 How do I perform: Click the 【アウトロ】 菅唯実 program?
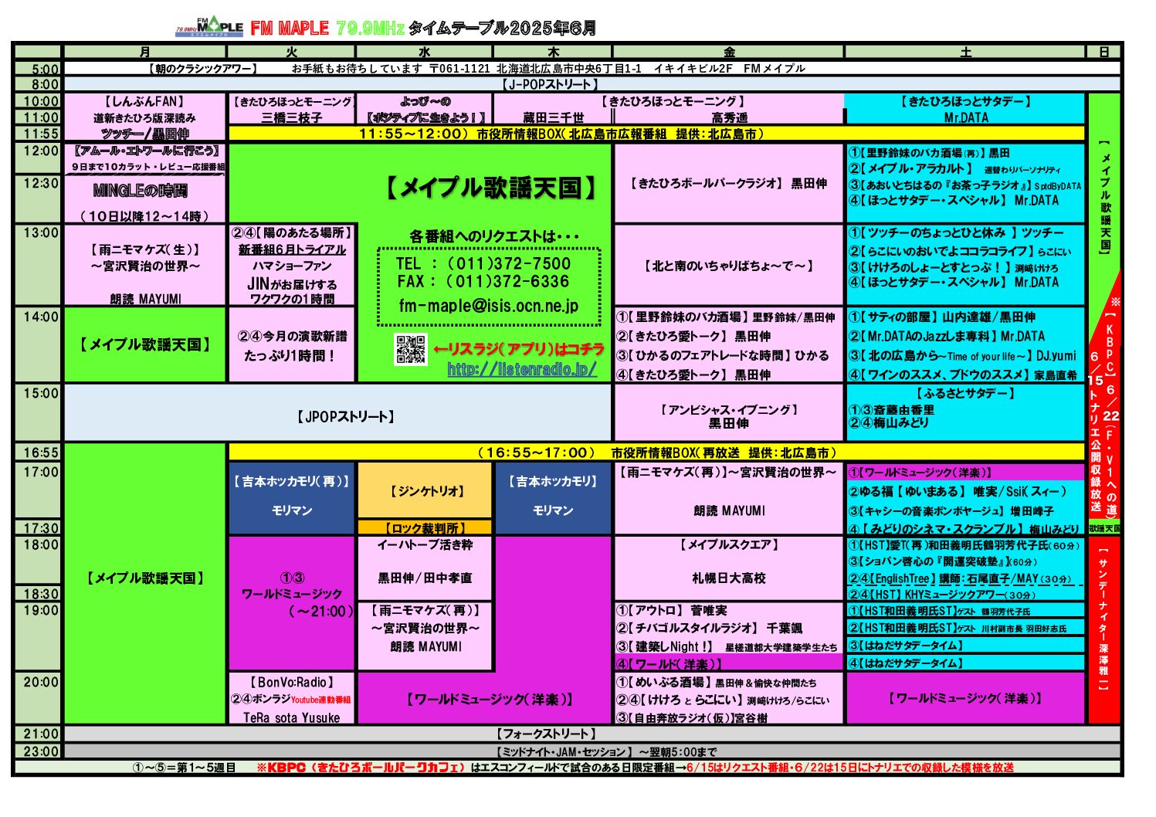pyautogui.click(x=672, y=610)
